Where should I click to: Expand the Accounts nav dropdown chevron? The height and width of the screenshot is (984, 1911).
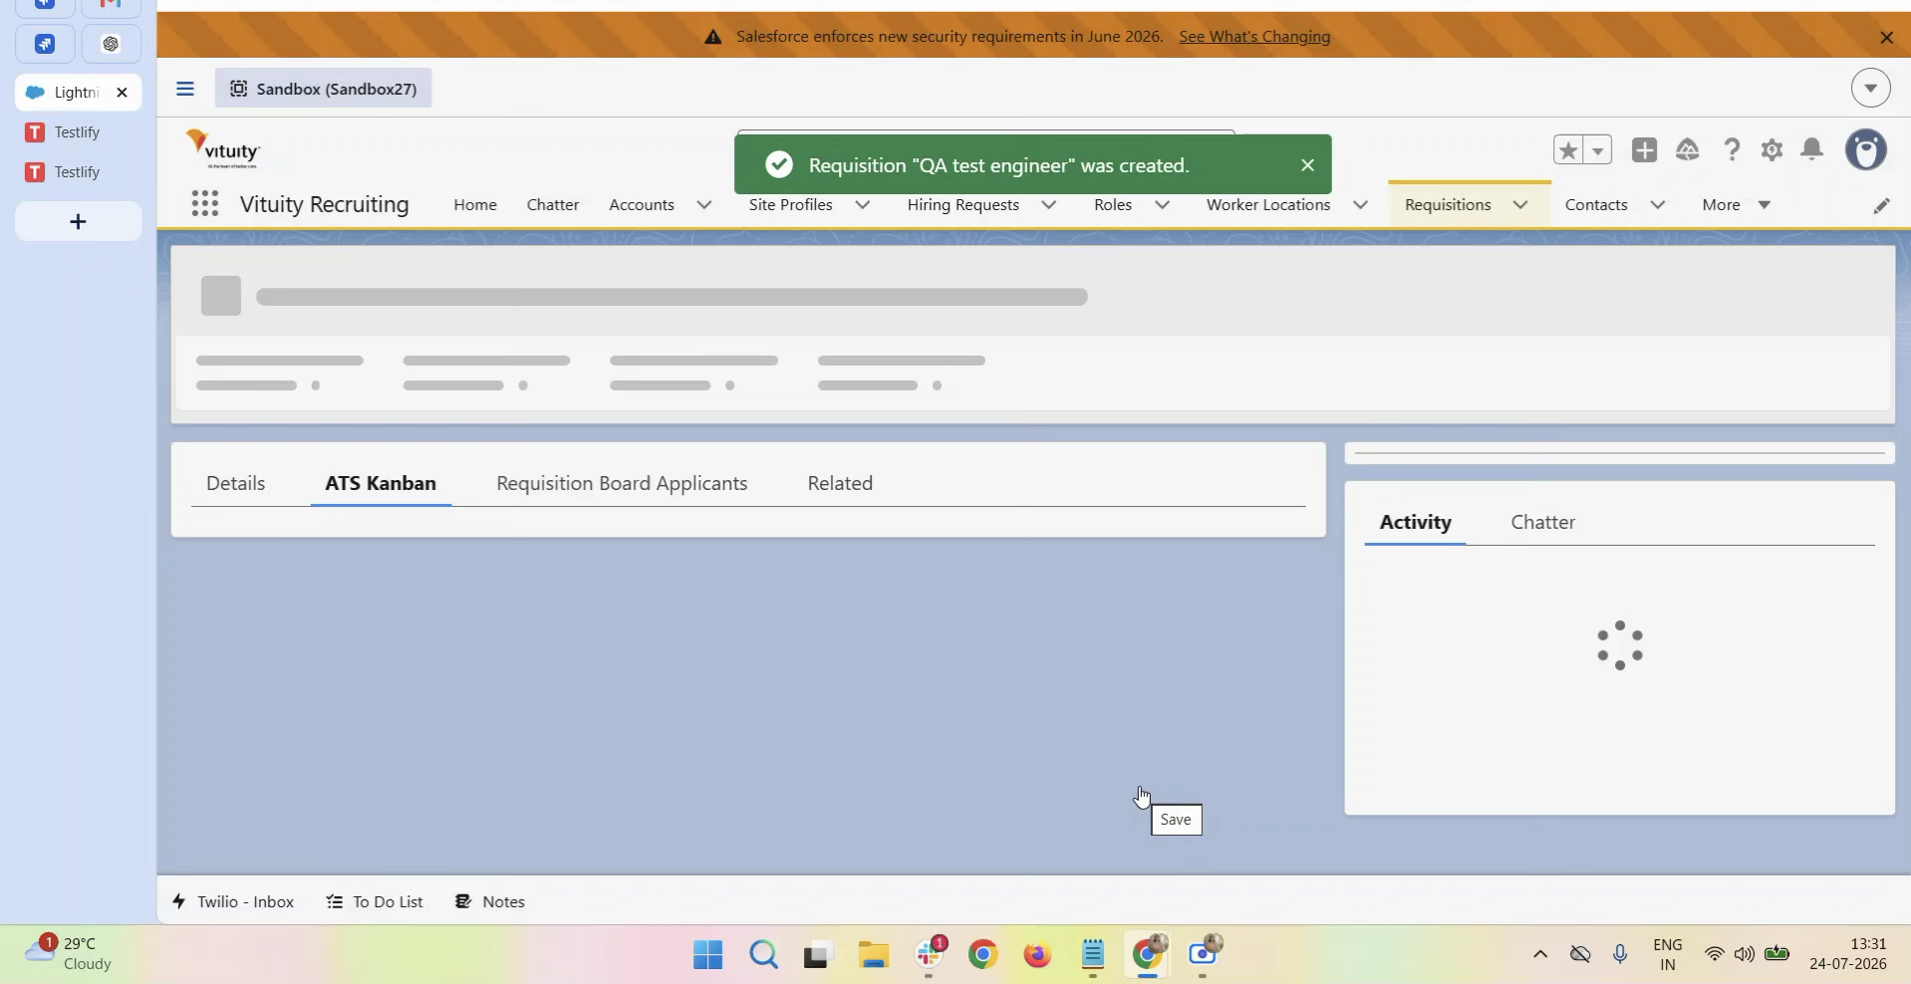pyautogui.click(x=704, y=205)
